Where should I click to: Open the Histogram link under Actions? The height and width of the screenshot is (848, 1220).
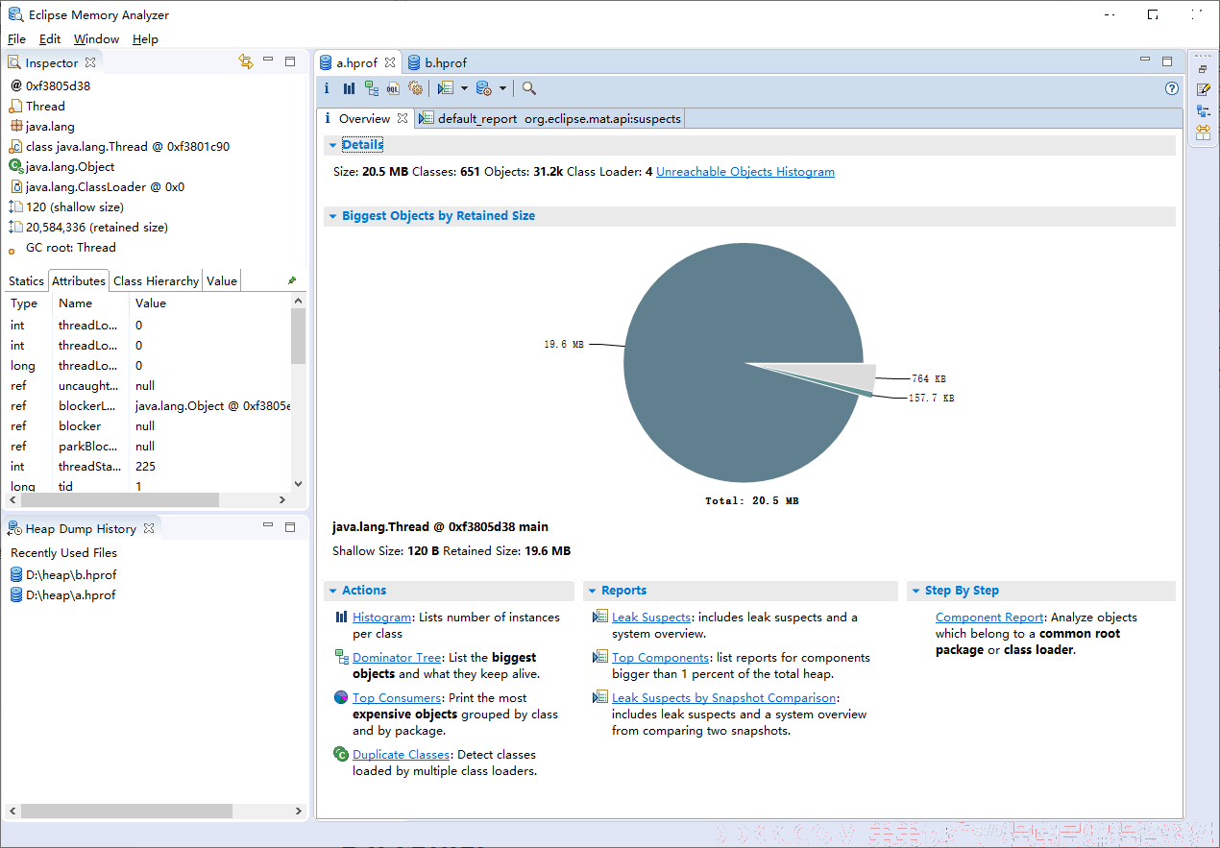[x=381, y=618]
